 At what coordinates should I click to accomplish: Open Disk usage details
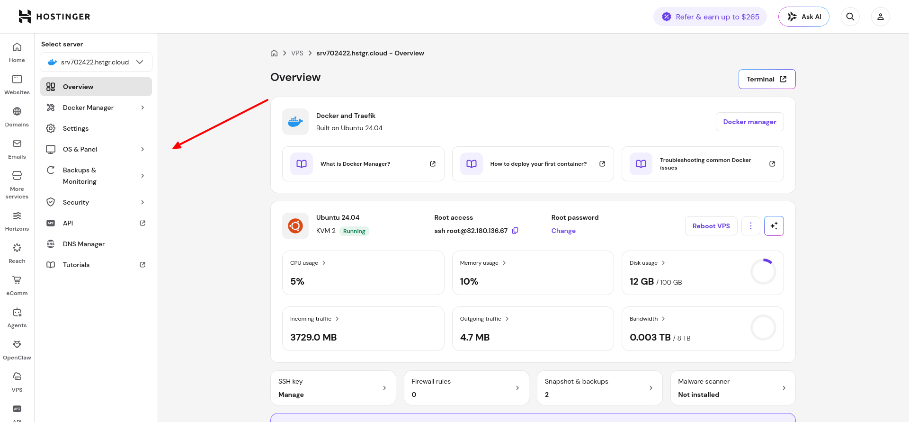pyautogui.click(x=647, y=263)
